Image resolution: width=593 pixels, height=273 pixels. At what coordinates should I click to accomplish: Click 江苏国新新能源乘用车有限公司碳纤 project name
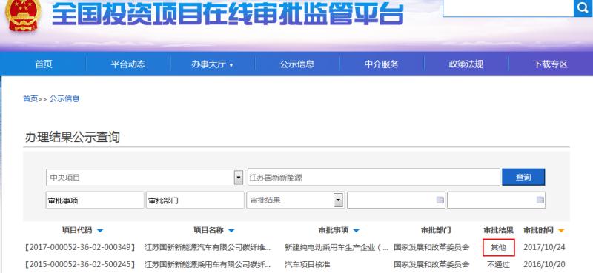click(208, 264)
